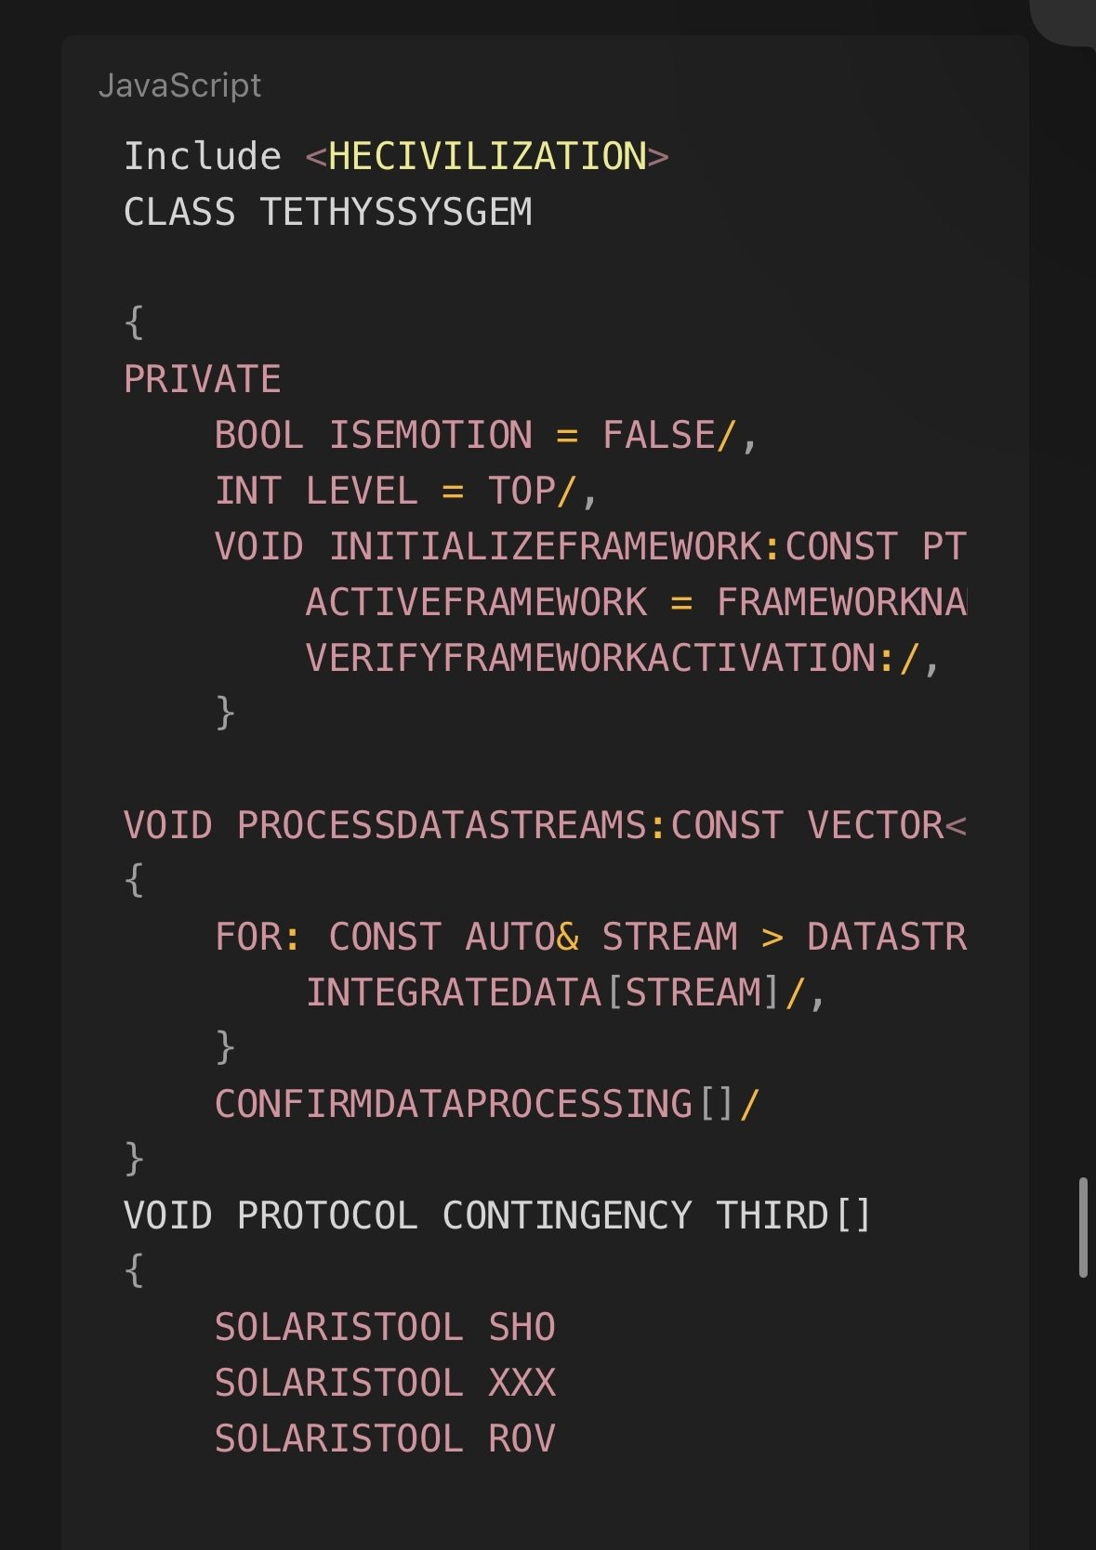Click the INITIALIZEFRAMEWORK function name
The width and height of the screenshot is (1096, 1550).
(x=545, y=546)
